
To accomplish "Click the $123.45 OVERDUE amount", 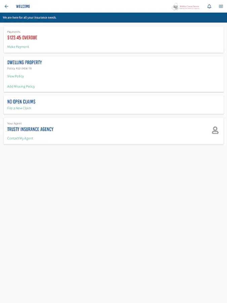I will coord(22,38).
